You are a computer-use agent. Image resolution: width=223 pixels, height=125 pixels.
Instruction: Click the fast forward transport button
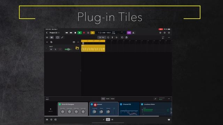tap(71, 33)
